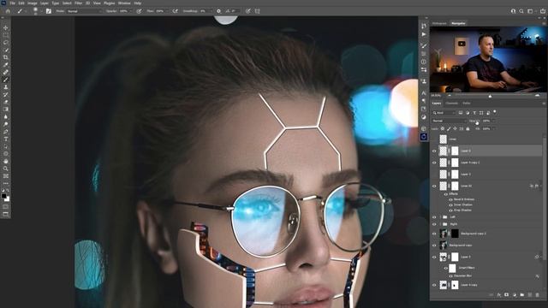Screen dimensions: 548x308
Task: Click the foreground color swatch
Action: click(3, 196)
